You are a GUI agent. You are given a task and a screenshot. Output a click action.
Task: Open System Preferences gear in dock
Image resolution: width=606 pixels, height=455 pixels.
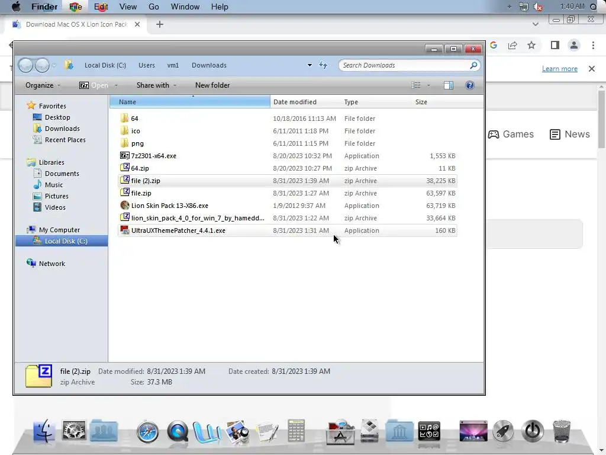tap(74, 430)
